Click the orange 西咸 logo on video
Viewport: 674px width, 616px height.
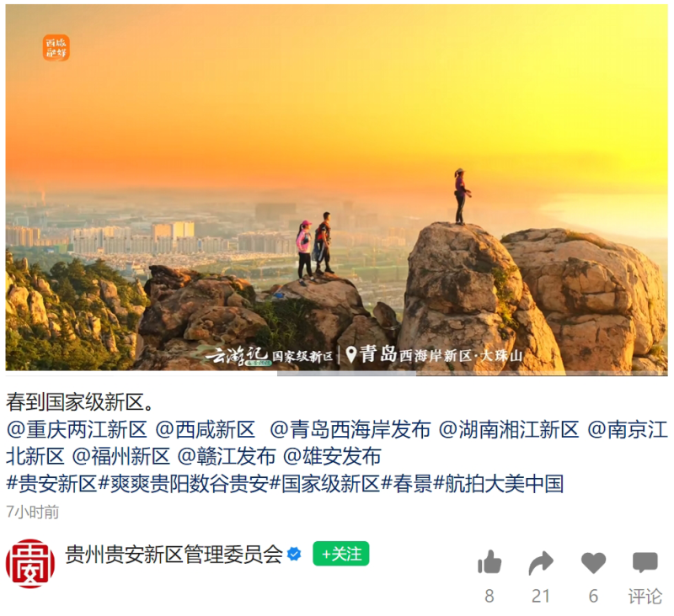click(x=56, y=48)
